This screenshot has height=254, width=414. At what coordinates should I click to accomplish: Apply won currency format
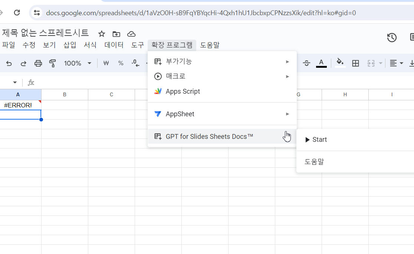[106, 63]
